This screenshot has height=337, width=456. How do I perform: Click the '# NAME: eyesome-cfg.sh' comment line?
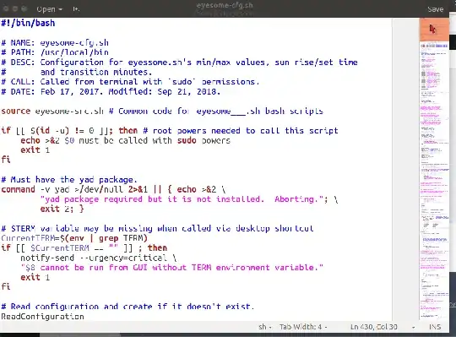tap(55, 43)
